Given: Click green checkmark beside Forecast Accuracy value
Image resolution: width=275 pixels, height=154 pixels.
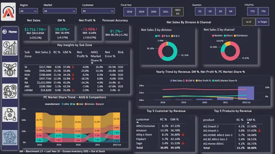Looking at the screenshot, I should [x=121, y=31].
